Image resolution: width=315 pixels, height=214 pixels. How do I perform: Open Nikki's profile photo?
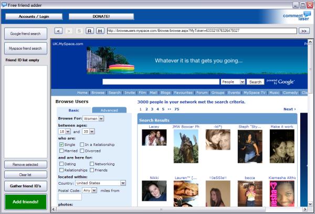pyautogui.click(x=154, y=191)
